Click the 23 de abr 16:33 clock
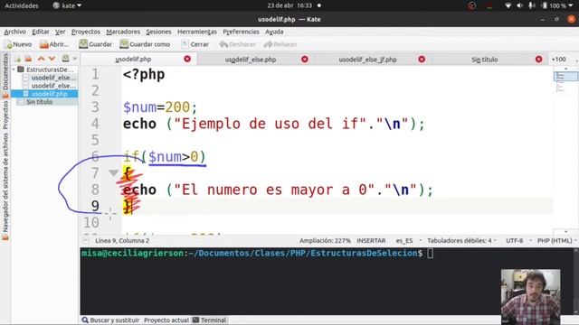This screenshot has width=579, height=325. coord(289,6)
